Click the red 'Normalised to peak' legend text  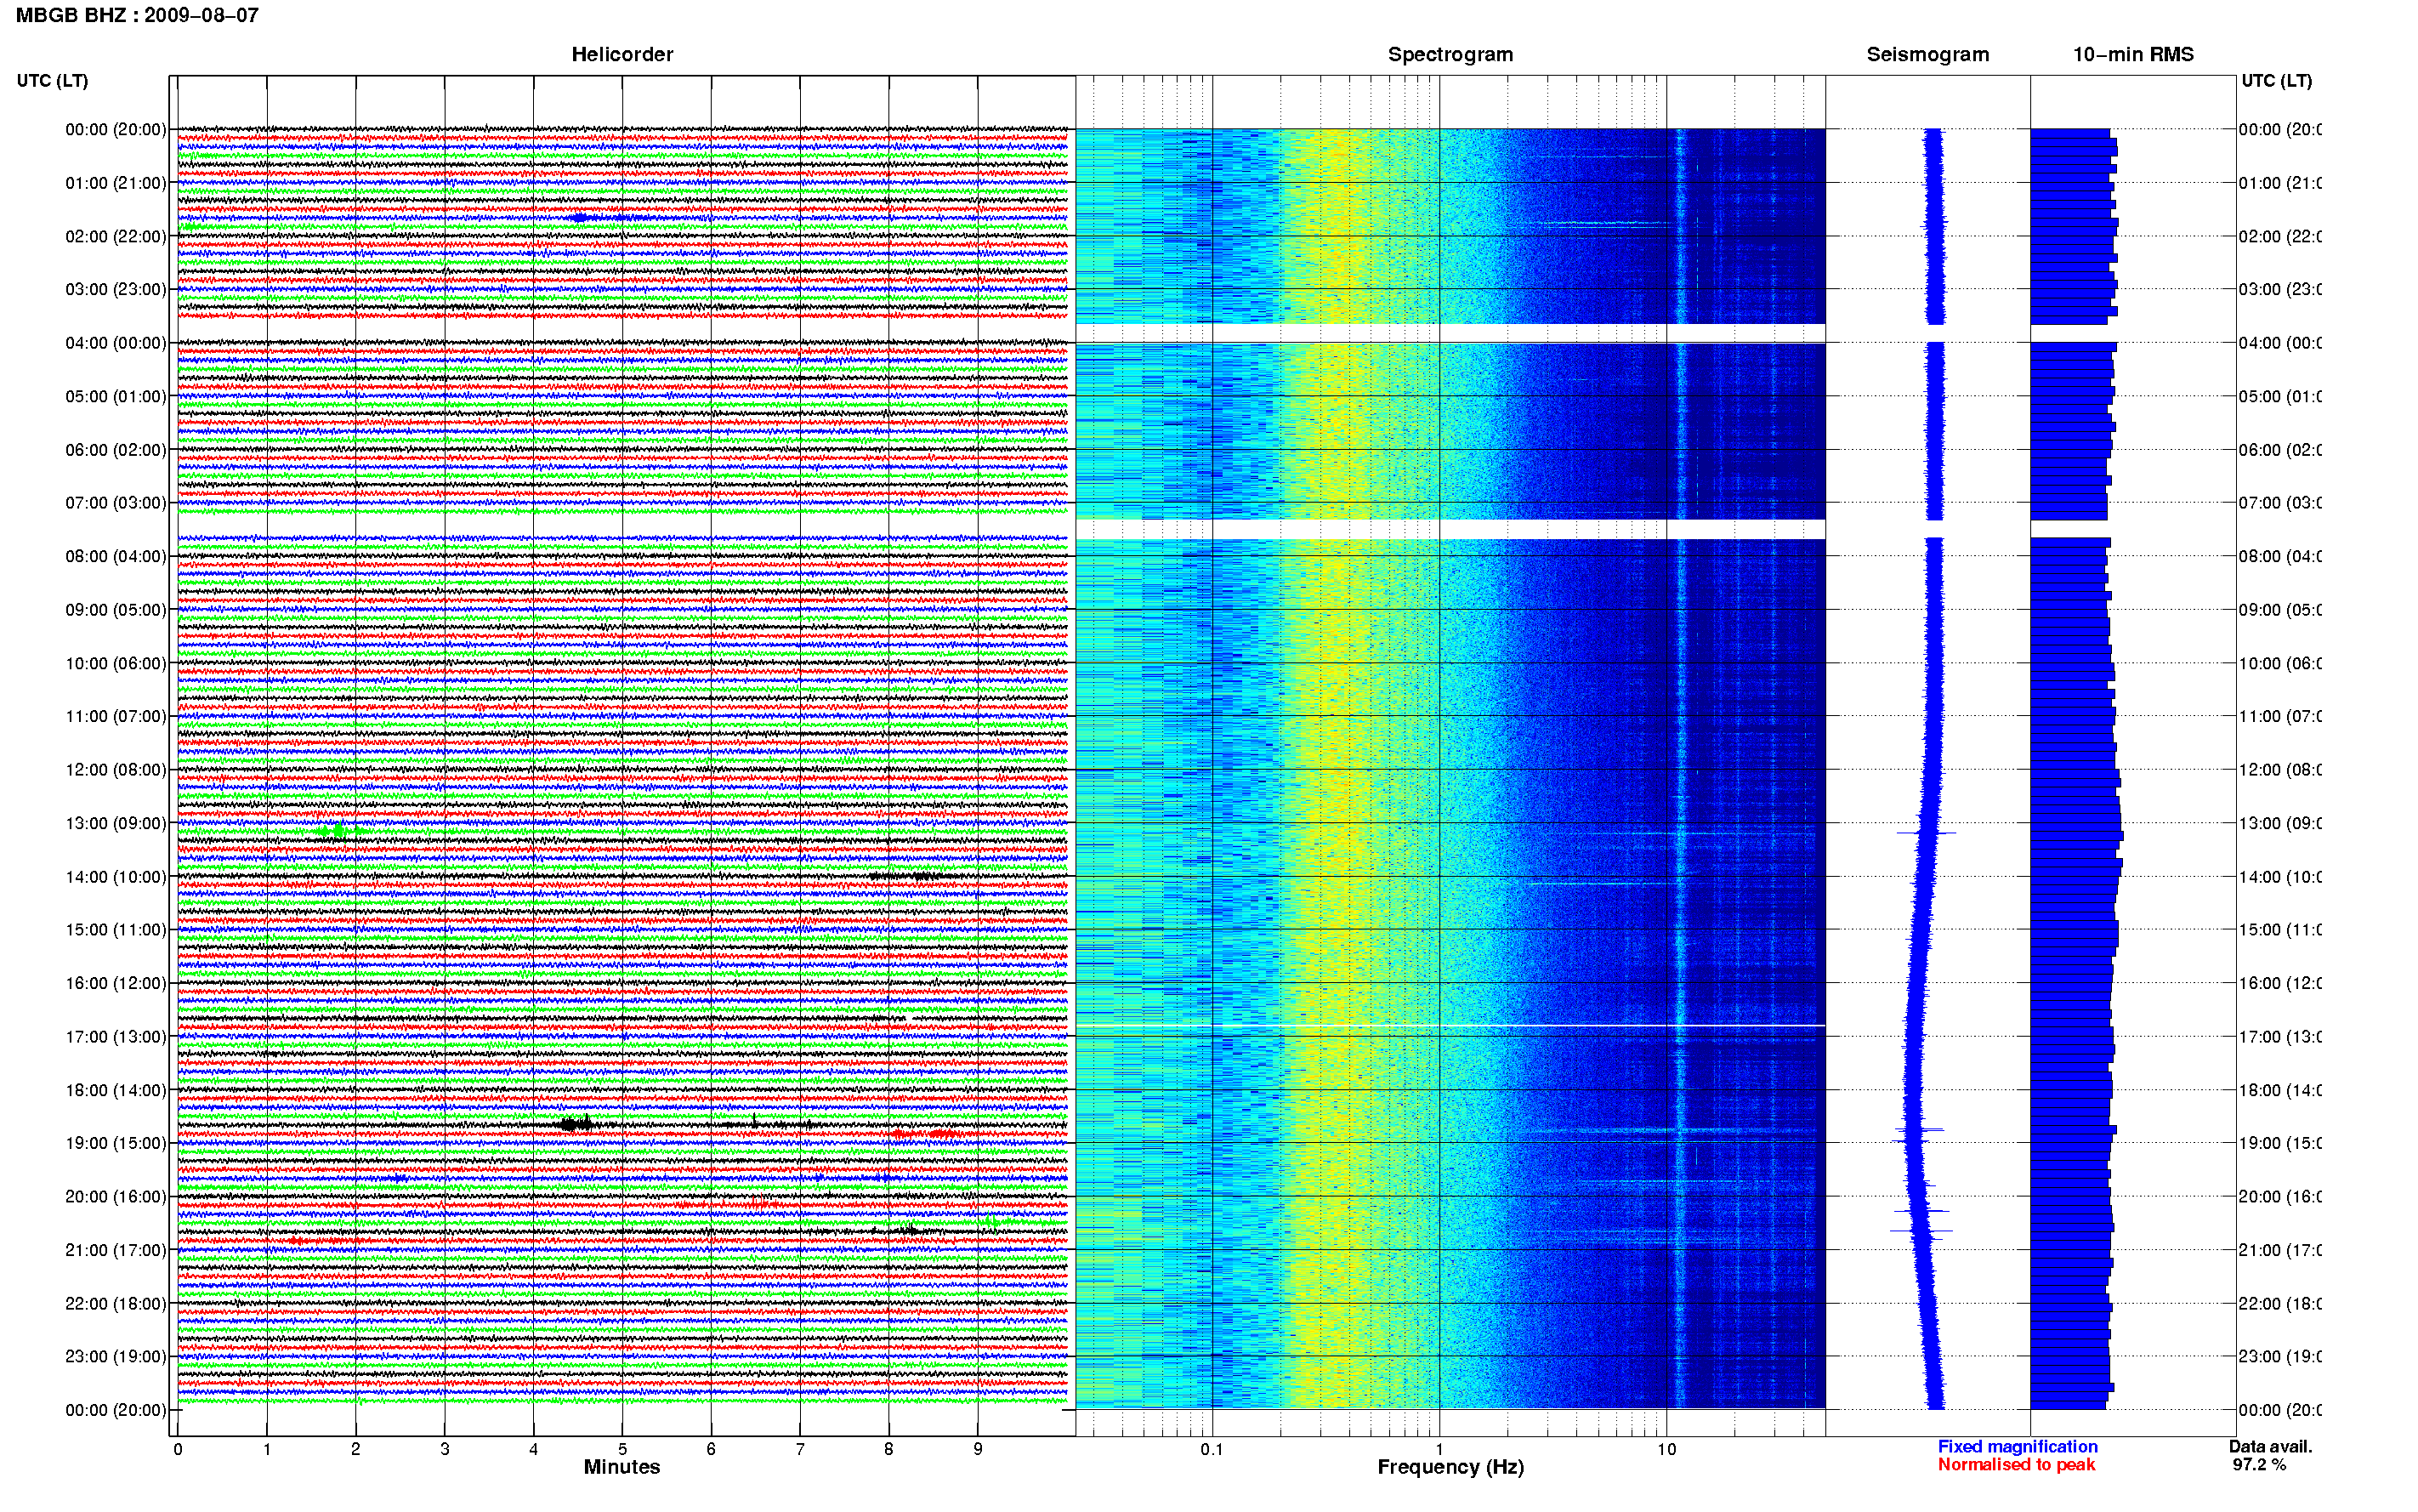pyautogui.click(x=2016, y=1464)
